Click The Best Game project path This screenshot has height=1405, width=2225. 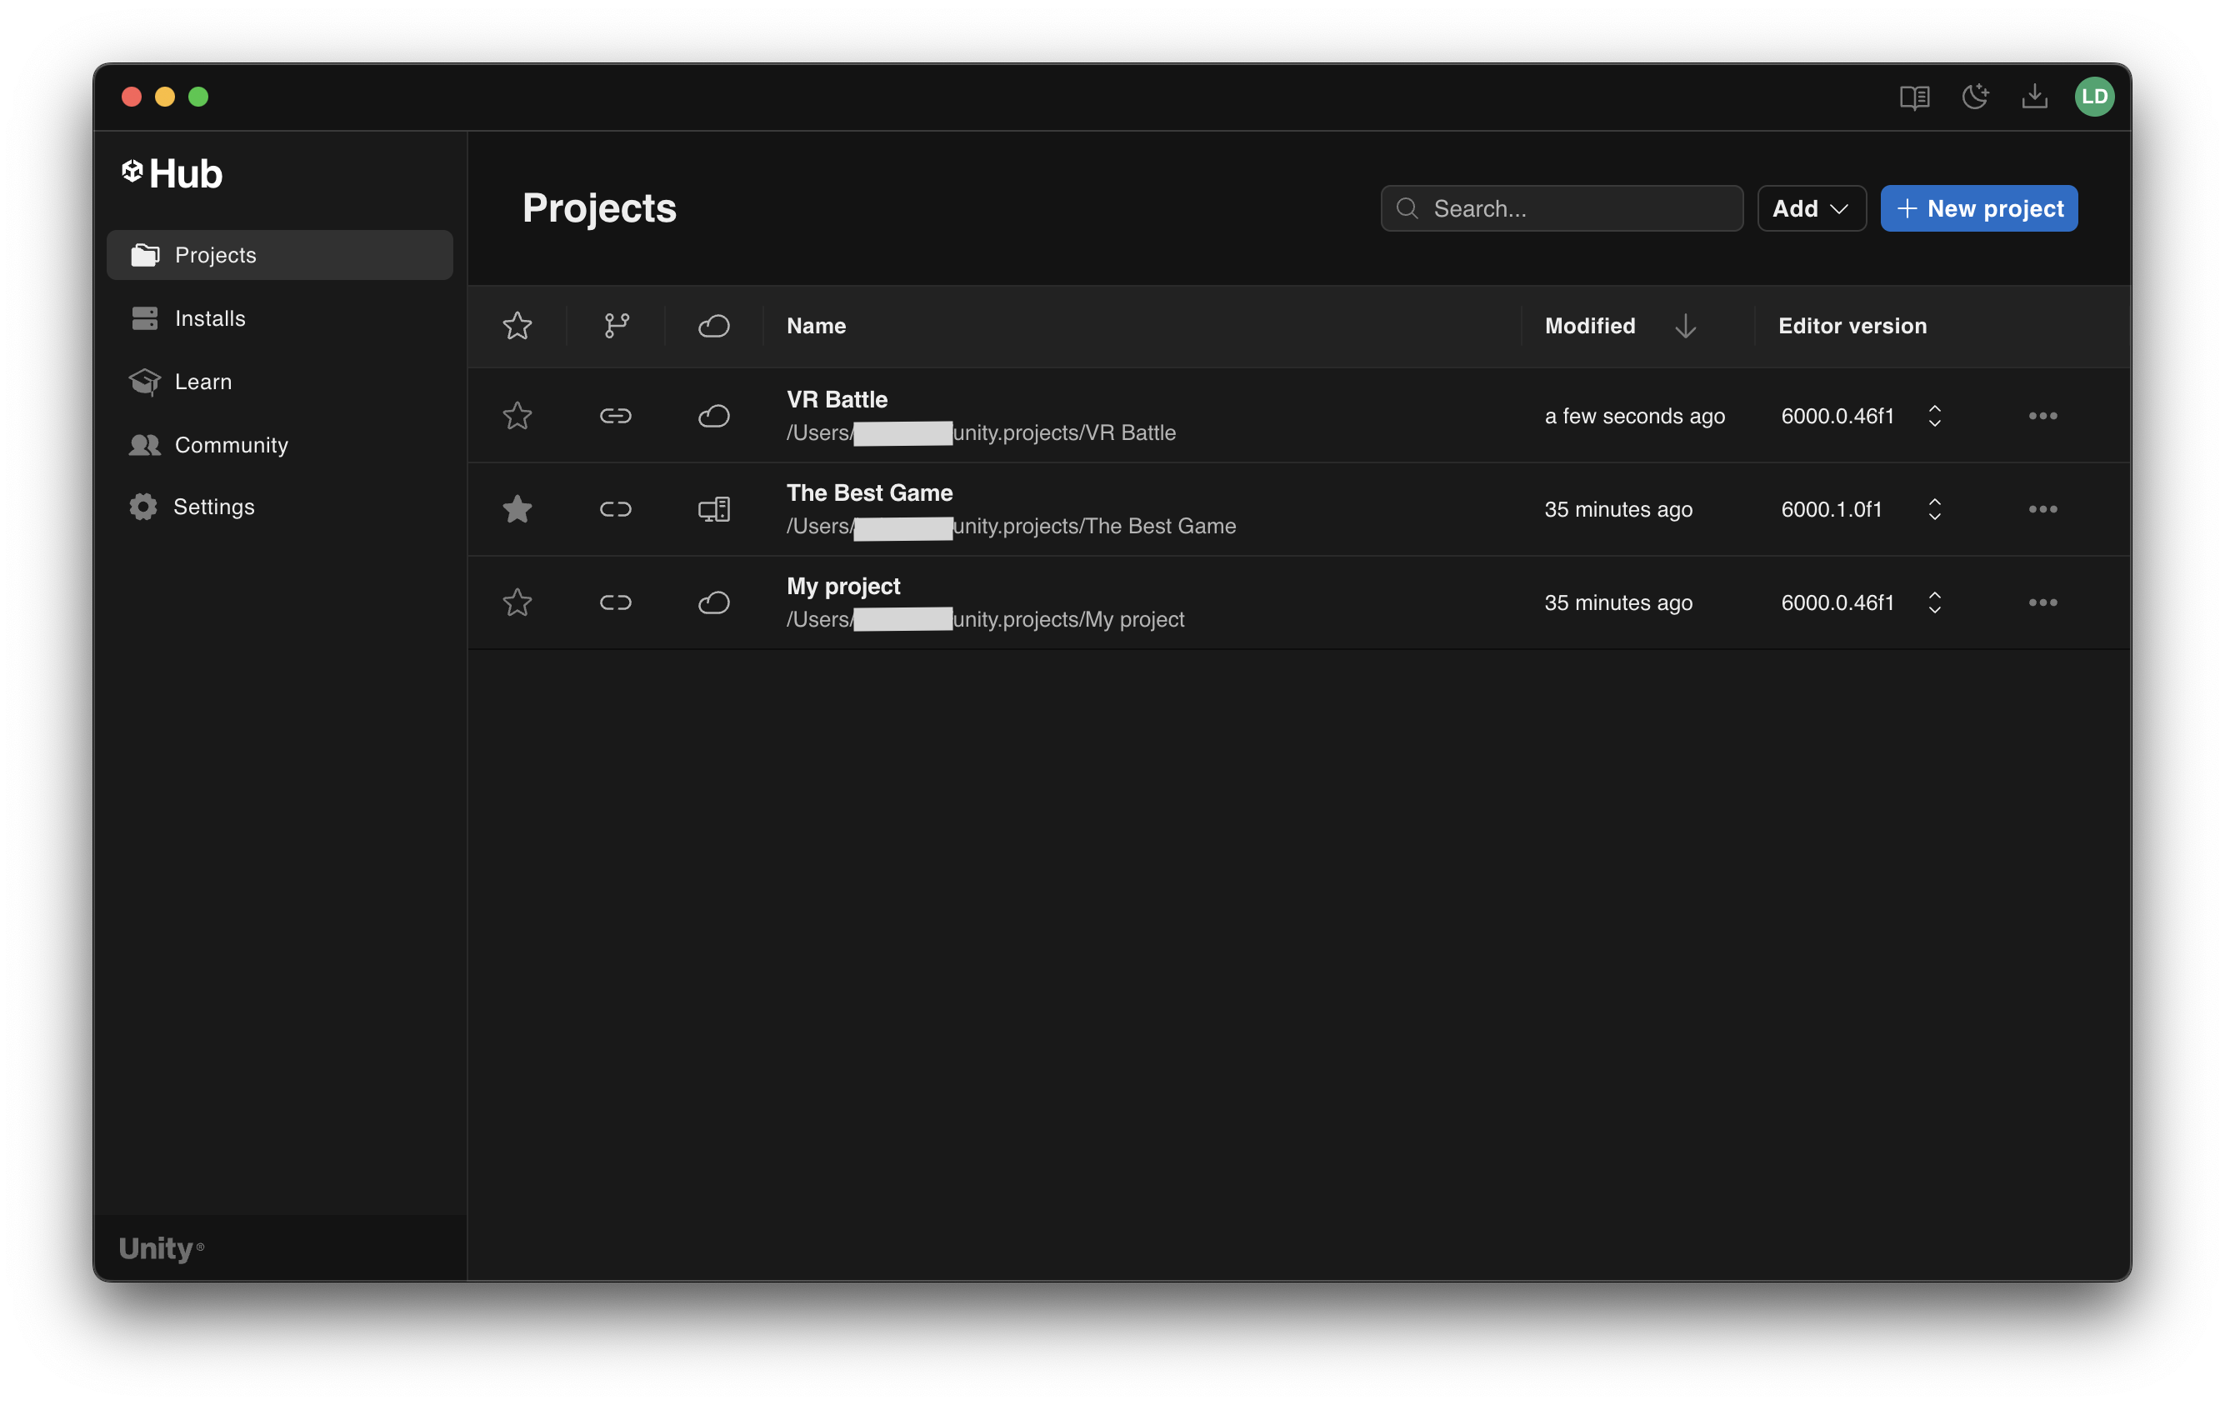(1011, 526)
